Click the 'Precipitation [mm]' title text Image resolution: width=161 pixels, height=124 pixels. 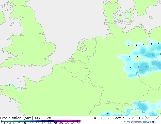click(x=16, y=118)
